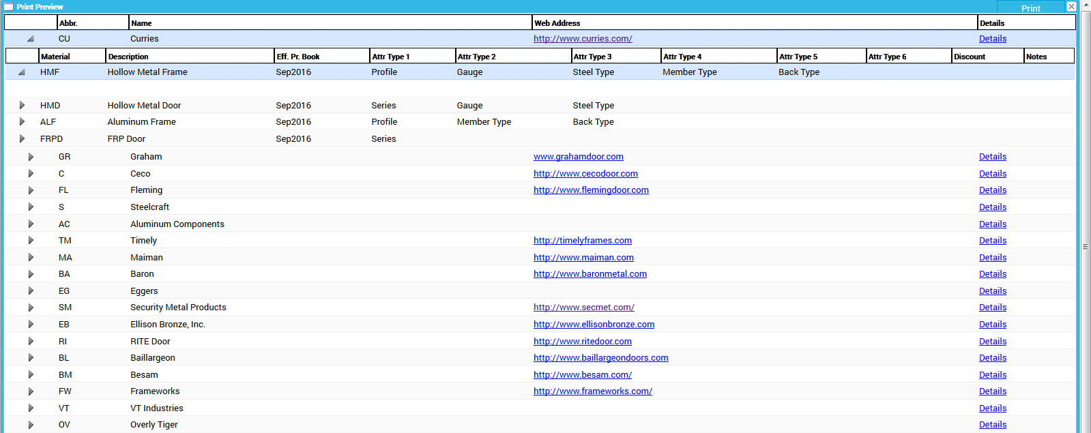
Task: Expand the FRPD FRP Door row
Action: [22, 138]
